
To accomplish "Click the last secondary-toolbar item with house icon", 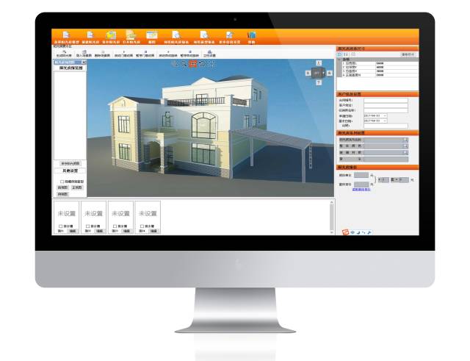I will coord(209,54).
